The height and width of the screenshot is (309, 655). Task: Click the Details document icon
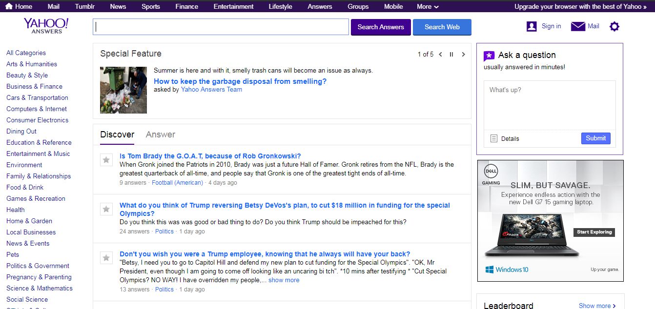pyautogui.click(x=494, y=138)
